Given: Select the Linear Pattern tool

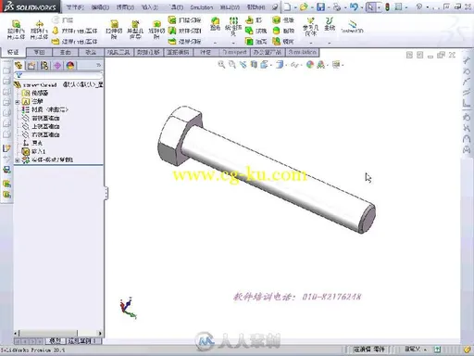Looking at the screenshot, I should click(233, 27).
